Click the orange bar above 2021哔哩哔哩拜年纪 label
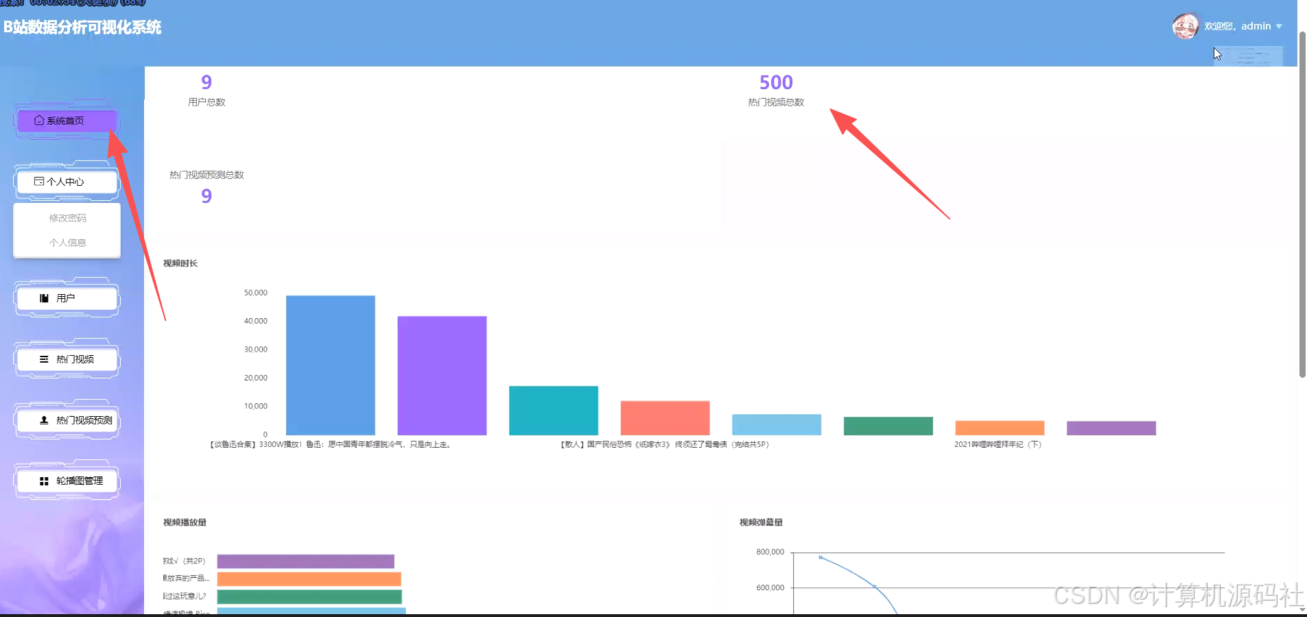Viewport: 1307px width, 617px height. [1000, 428]
